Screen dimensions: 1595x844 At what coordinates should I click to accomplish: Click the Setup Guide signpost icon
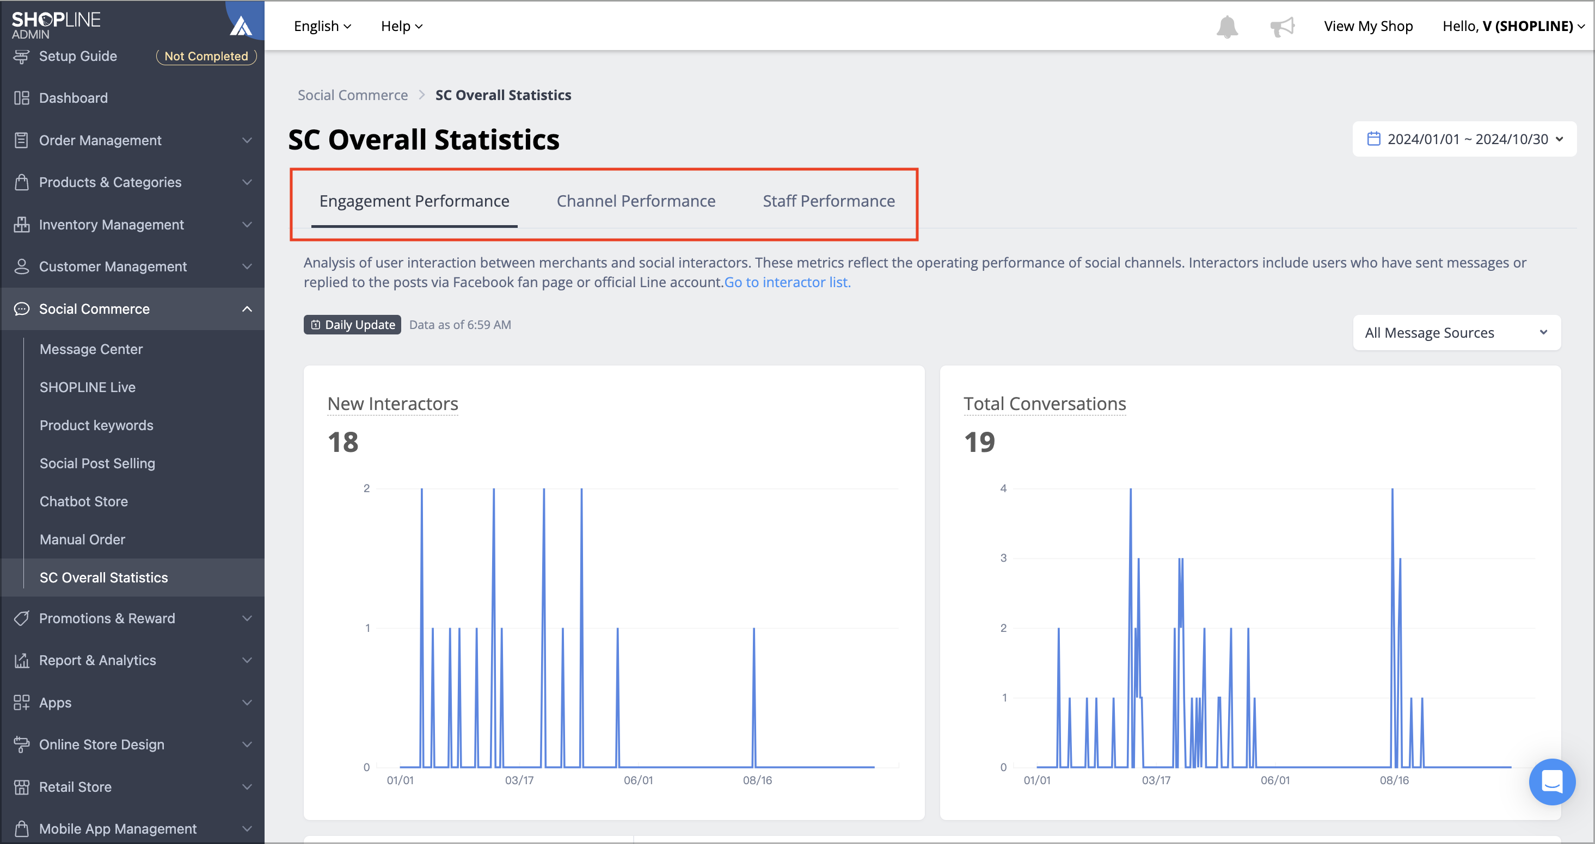[22, 57]
